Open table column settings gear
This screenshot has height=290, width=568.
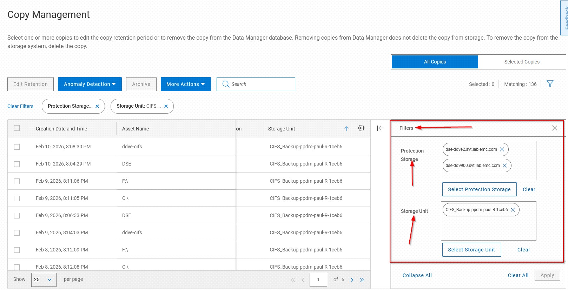point(361,128)
